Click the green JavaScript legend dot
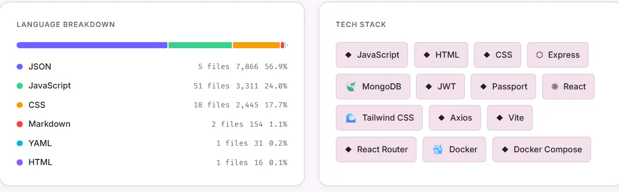The height and width of the screenshot is (192, 619). pyautogui.click(x=19, y=86)
